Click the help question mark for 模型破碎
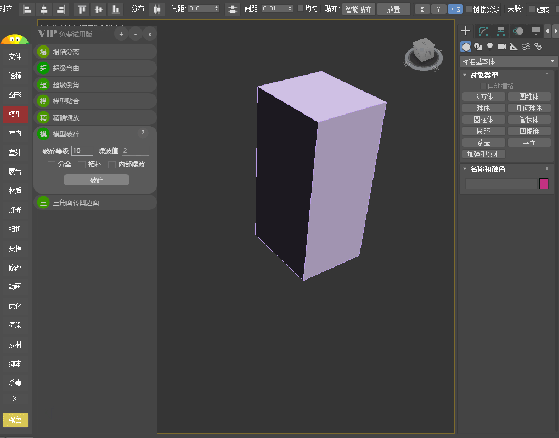Image resolution: width=559 pixels, height=438 pixels. (x=143, y=133)
